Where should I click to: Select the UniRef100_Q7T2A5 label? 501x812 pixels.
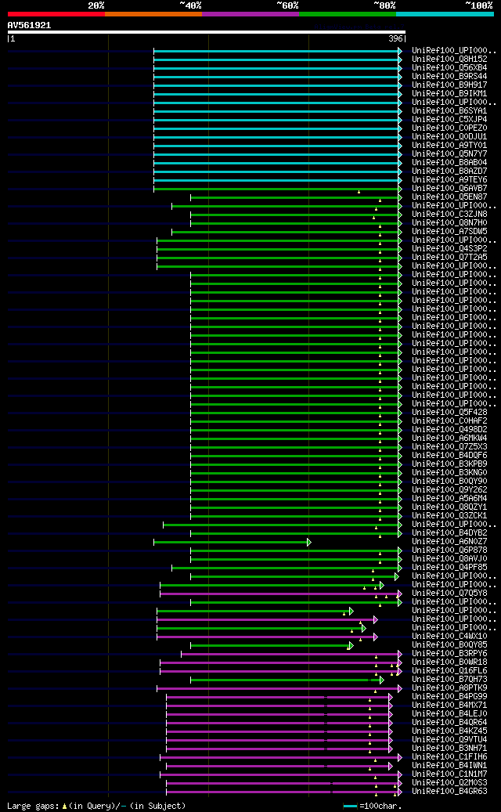pos(449,258)
